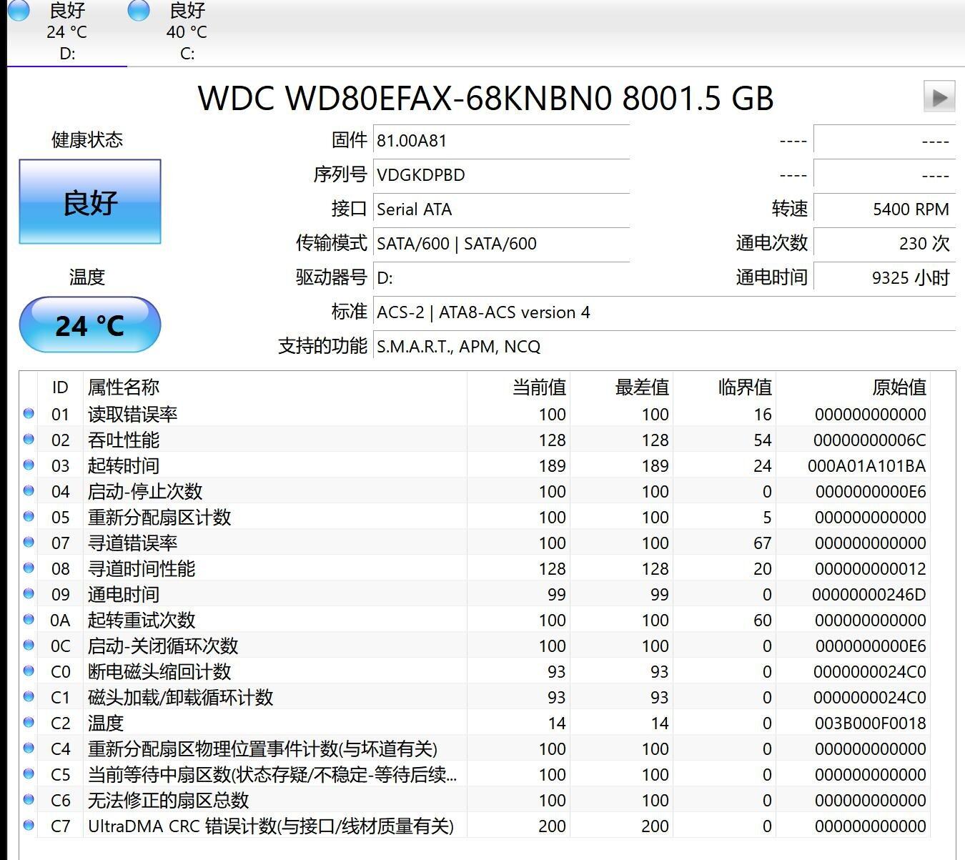Select the 启动-停止次数 attribute name
The height and width of the screenshot is (860, 965).
(x=145, y=491)
